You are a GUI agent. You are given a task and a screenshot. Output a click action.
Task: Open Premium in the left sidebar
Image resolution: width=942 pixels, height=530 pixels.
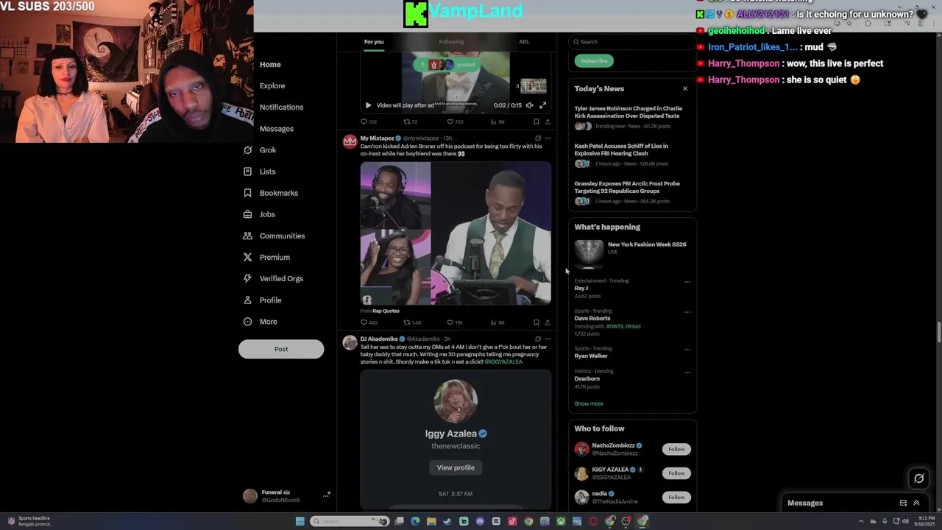266,257
